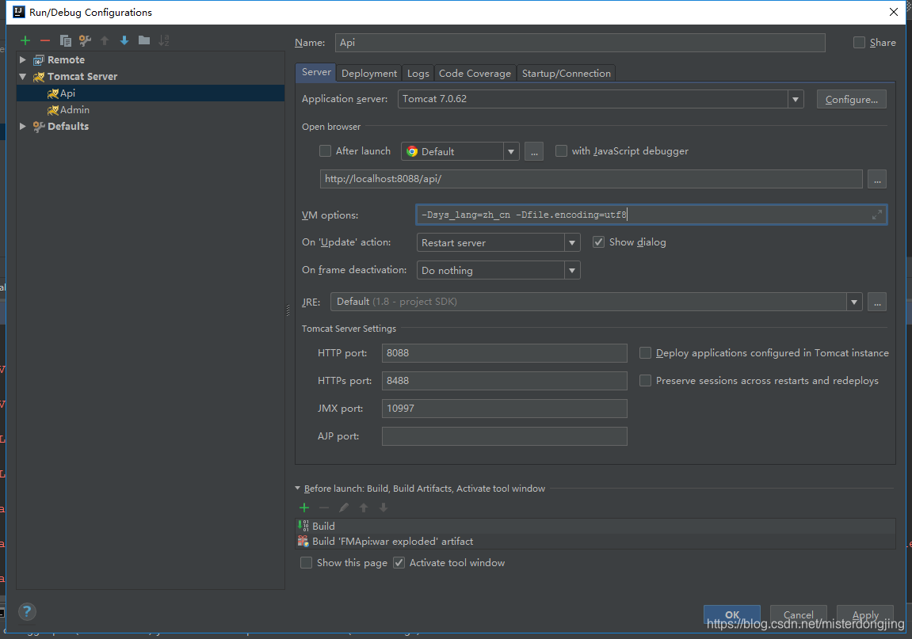This screenshot has height=639, width=912.
Task: Switch to the Logs tab
Action: point(418,74)
